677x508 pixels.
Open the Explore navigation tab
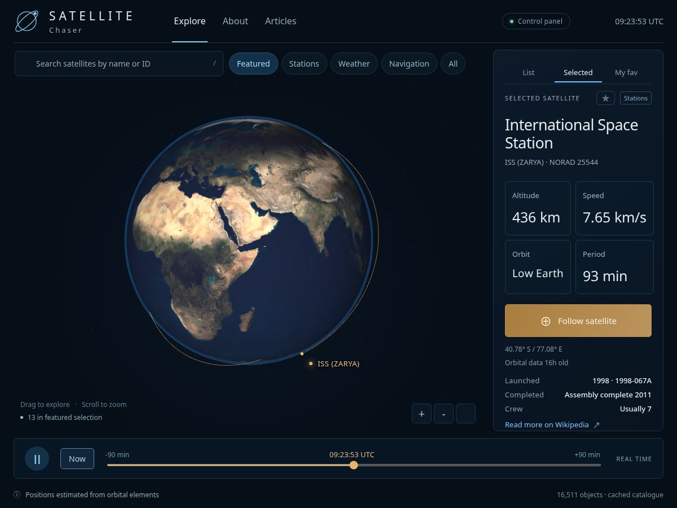click(x=190, y=21)
